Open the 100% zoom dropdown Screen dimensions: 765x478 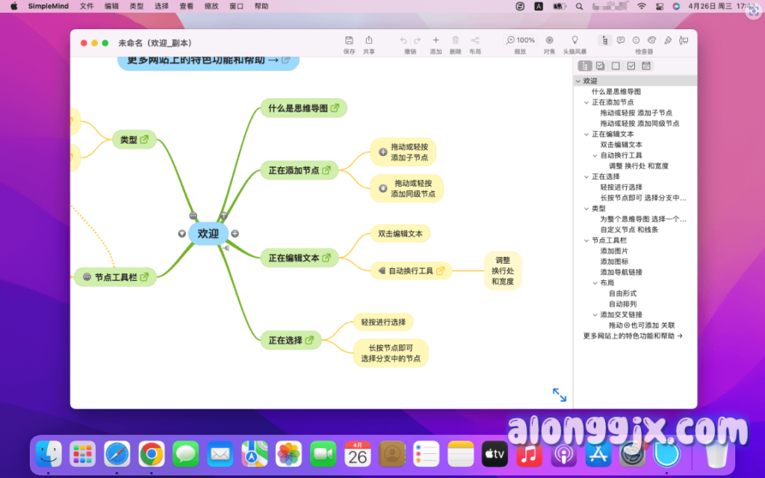(x=521, y=40)
